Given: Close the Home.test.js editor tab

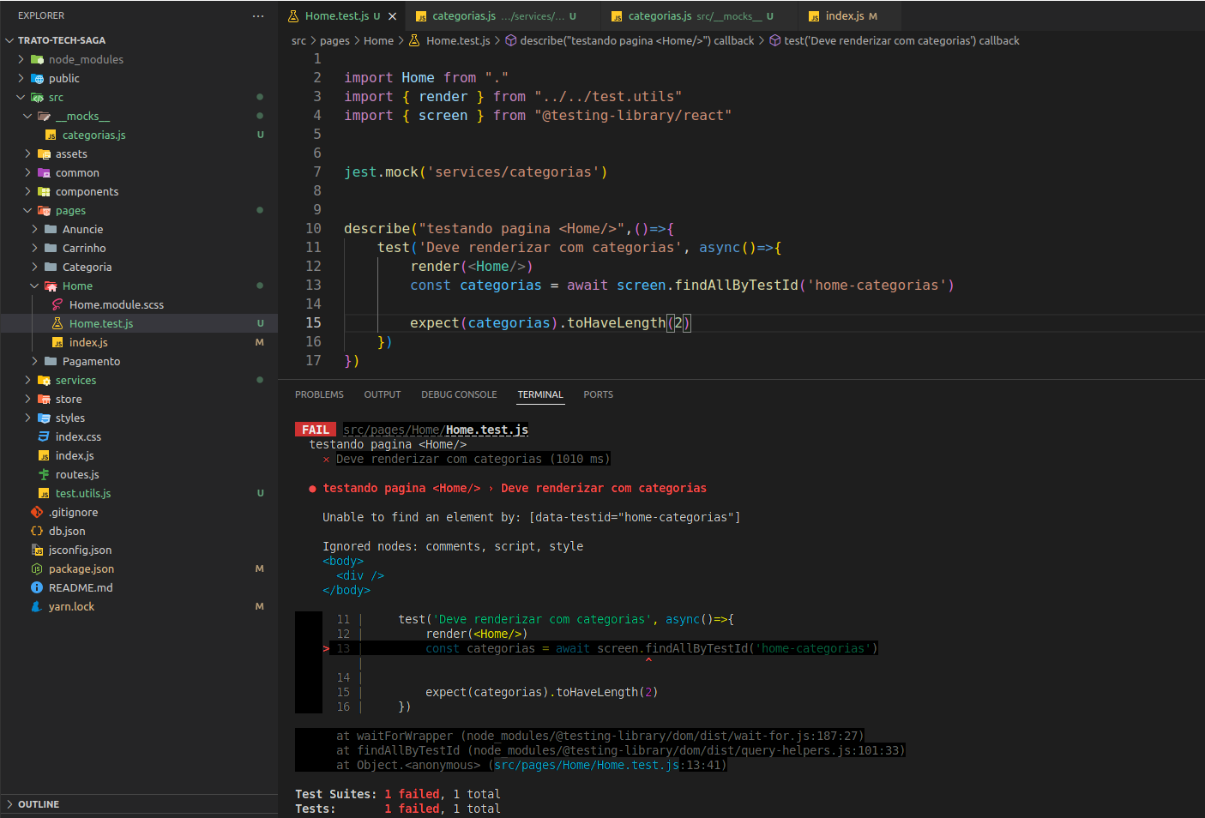Looking at the screenshot, I should pyautogui.click(x=393, y=16).
